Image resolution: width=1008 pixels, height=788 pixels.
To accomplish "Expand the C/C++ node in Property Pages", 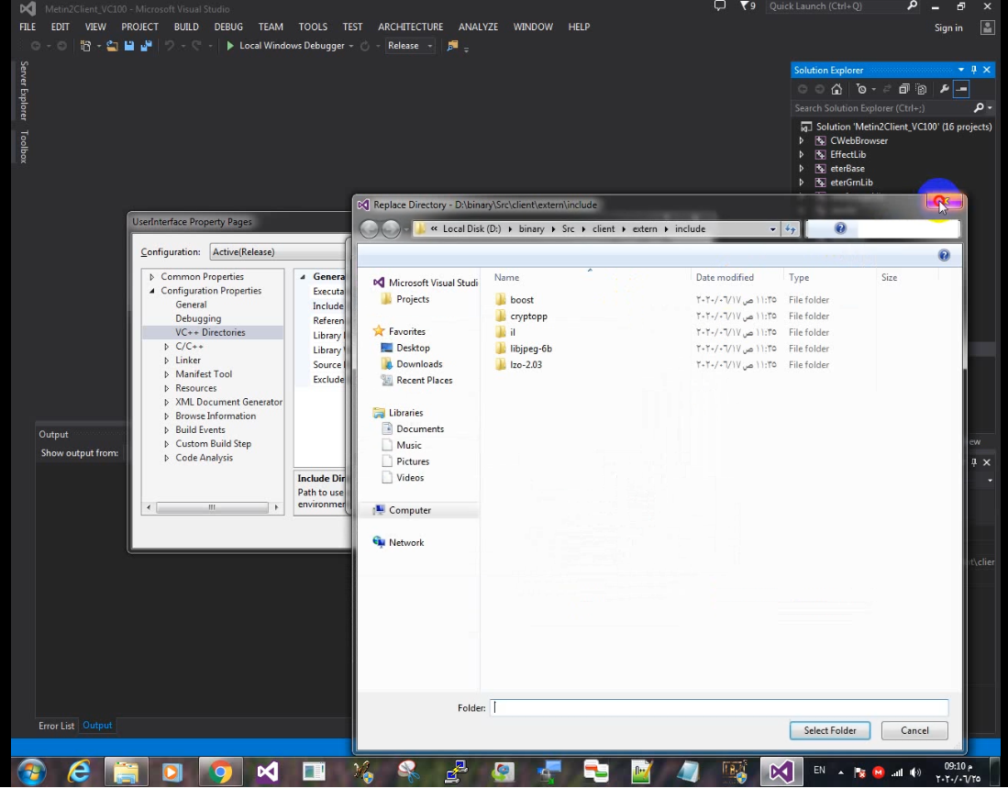I will coord(167,347).
